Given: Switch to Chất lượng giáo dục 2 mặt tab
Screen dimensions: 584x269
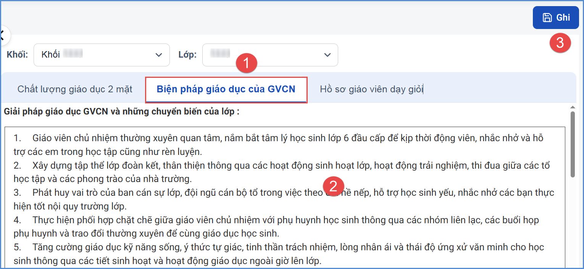Looking at the screenshot, I should (x=75, y=89).
